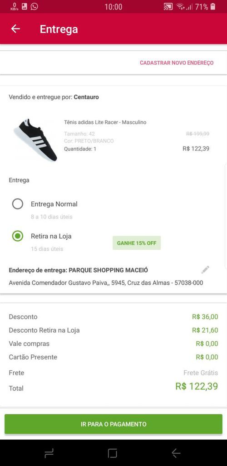The width and height of the screenshot is (227, 466).
Task: Click the pencil edit address icon
Action: [x=205, y=270]
